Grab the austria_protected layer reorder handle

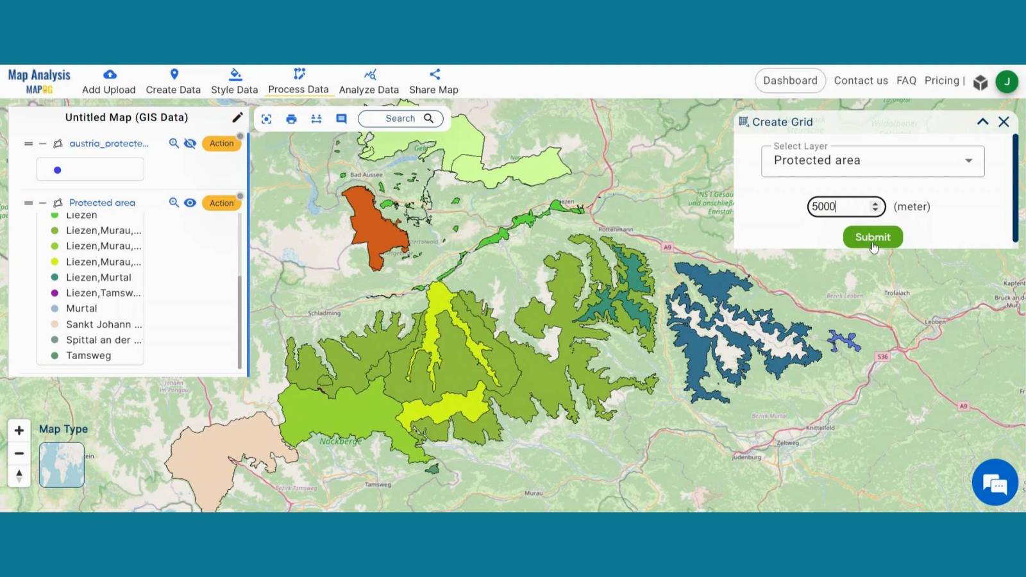[28, 144]
